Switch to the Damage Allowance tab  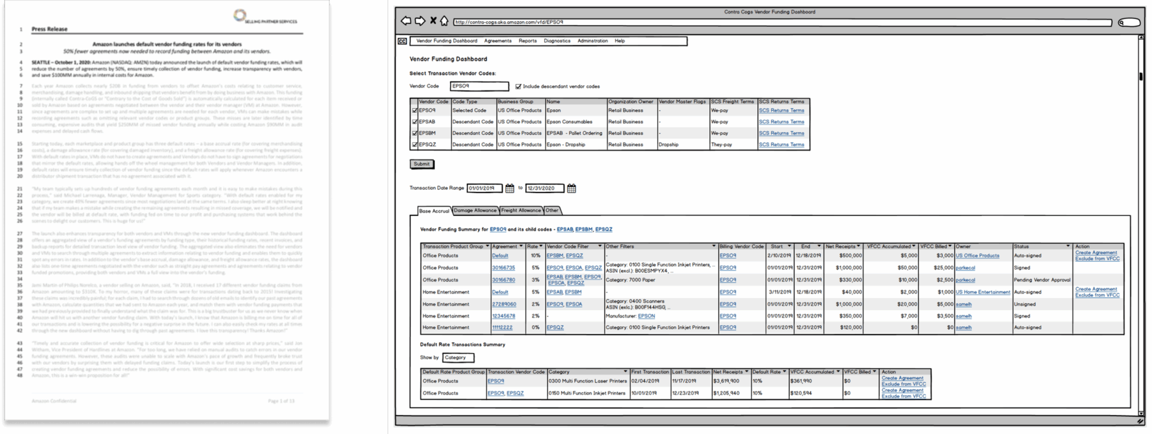coord(475,210)
